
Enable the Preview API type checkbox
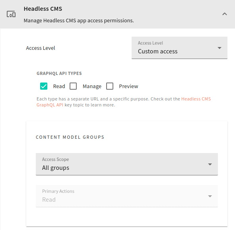(x=110, y=86)
